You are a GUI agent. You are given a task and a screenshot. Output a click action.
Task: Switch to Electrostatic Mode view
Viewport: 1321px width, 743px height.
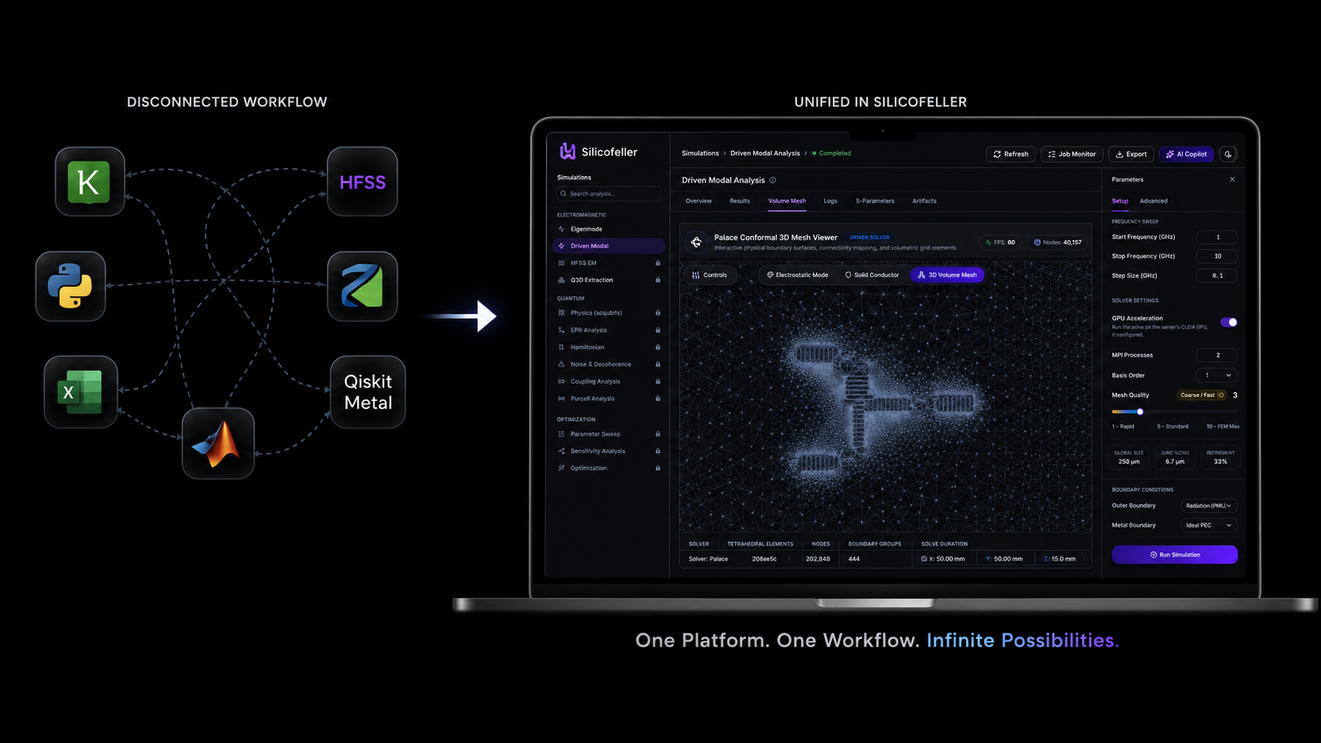pyautogui.click(x=797, y=275)
